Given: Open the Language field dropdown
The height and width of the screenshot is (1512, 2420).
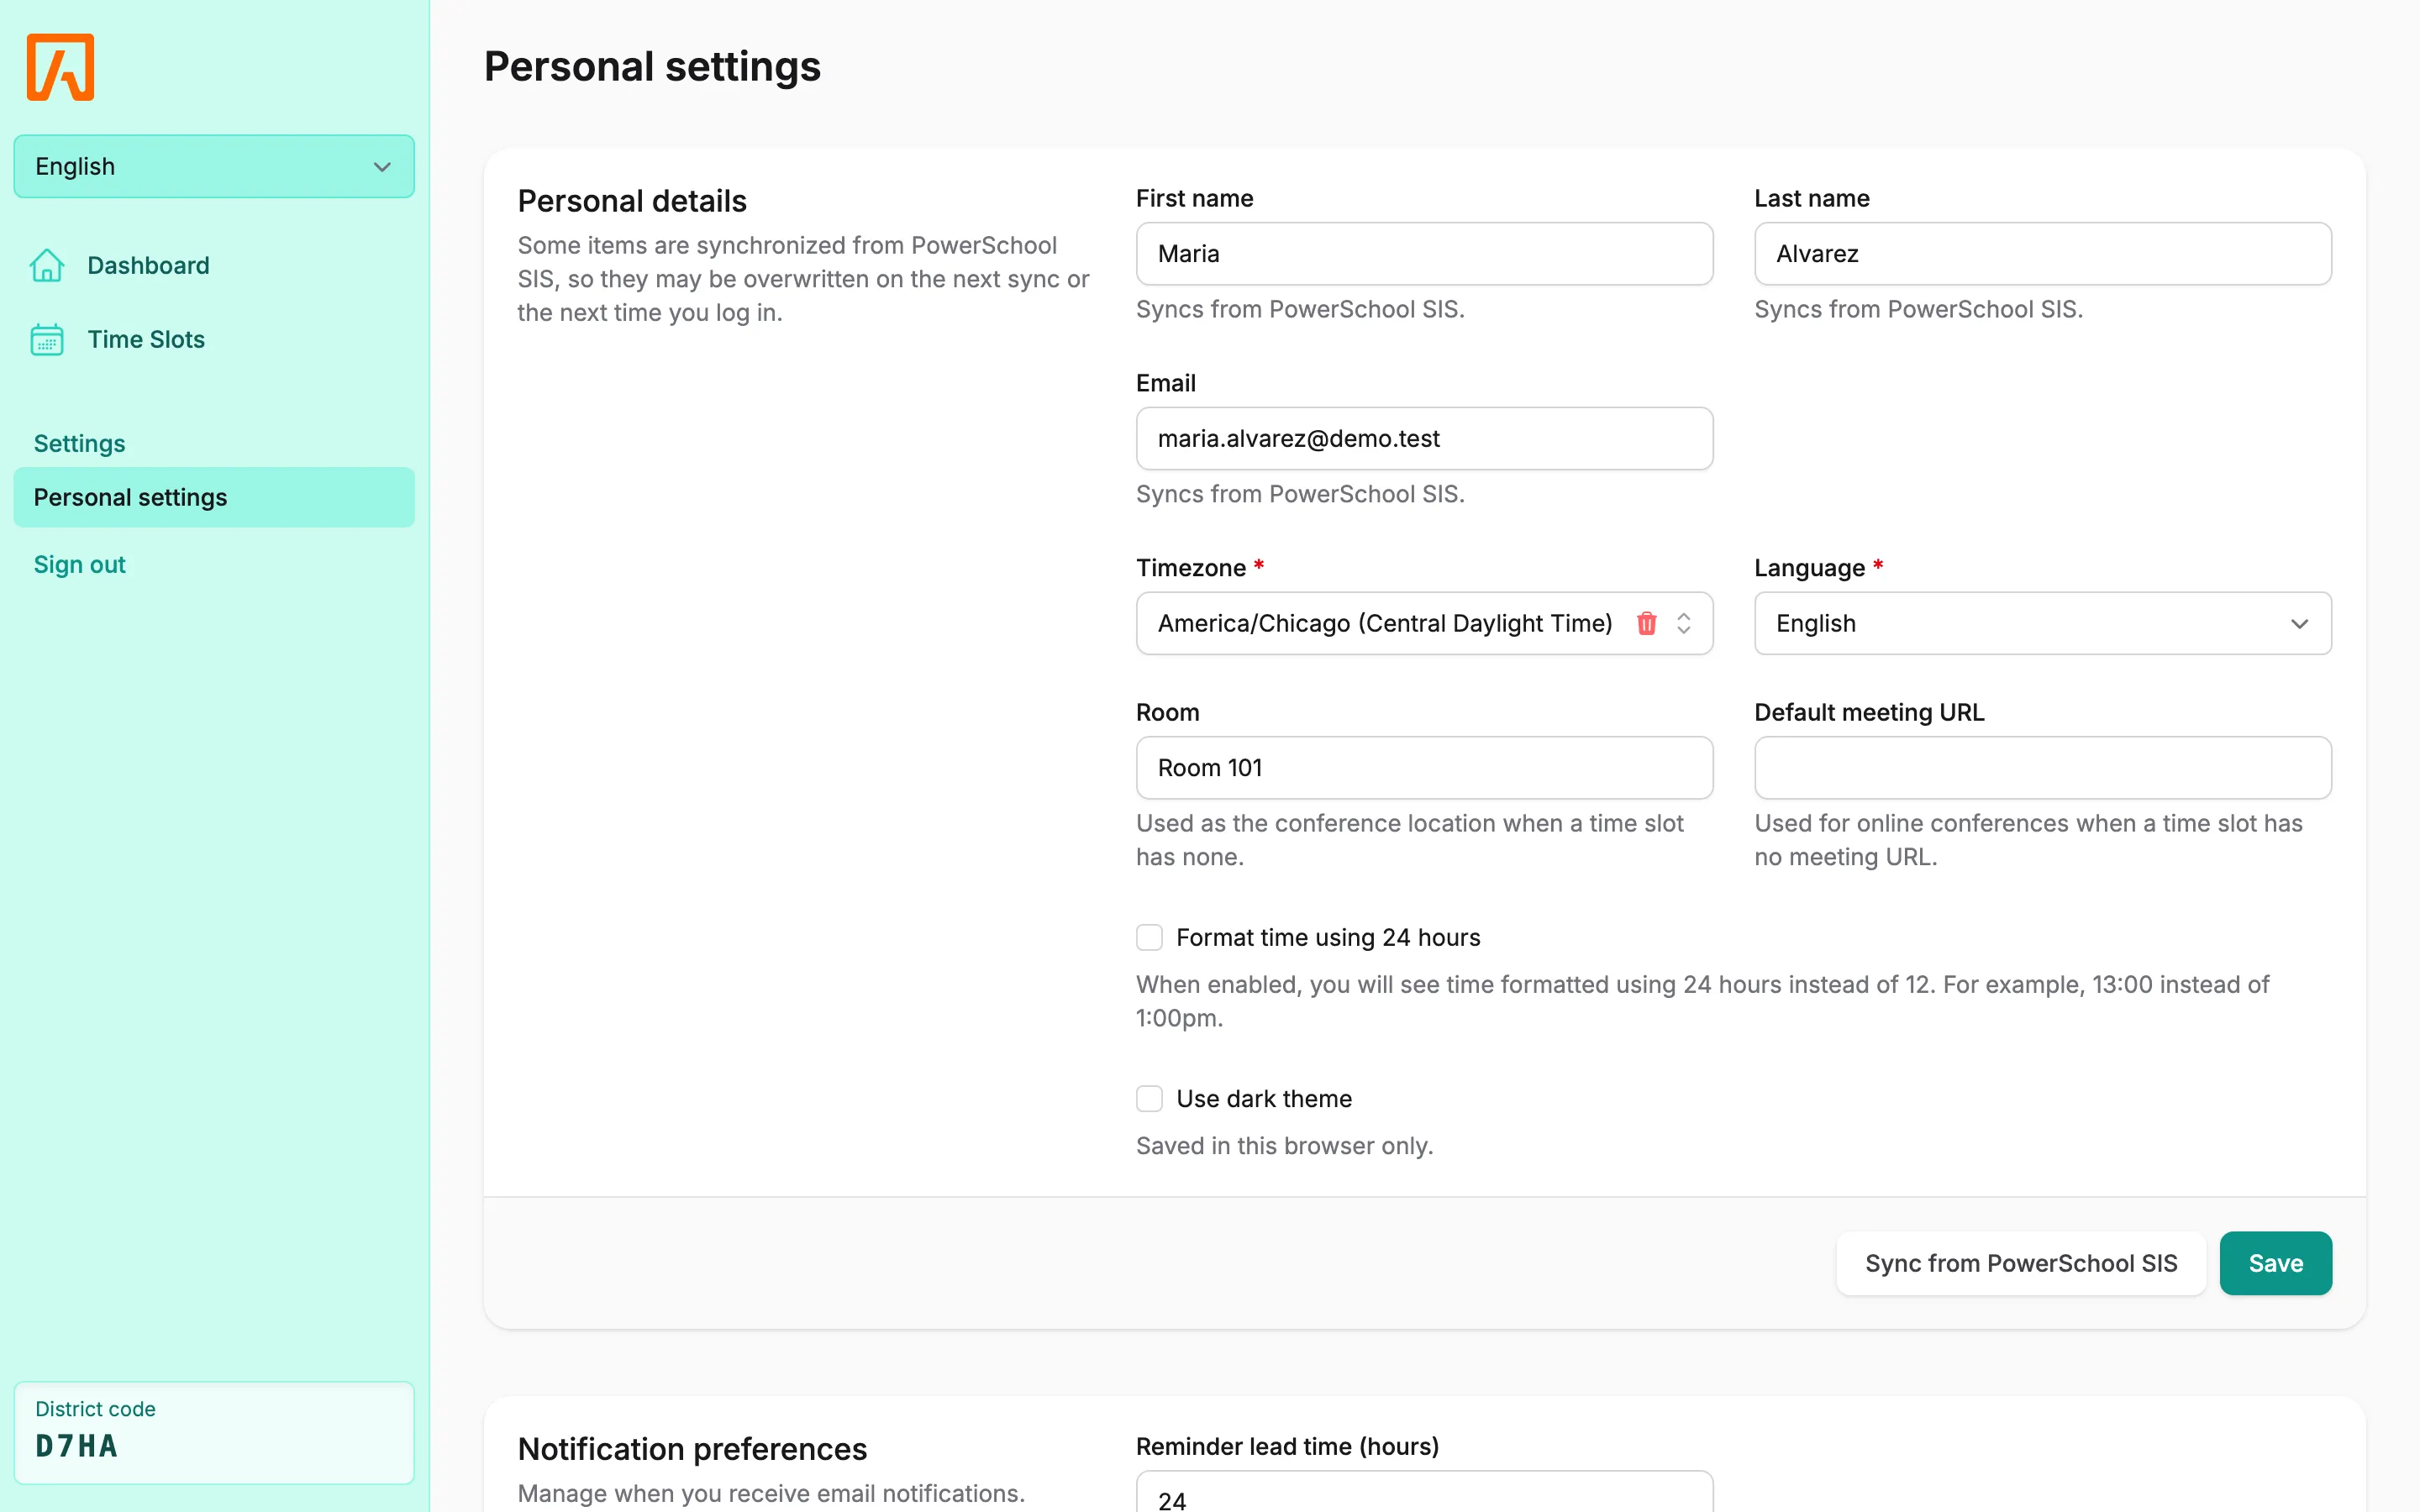Looking at the screenshot, I should (x=2042, y=623).
